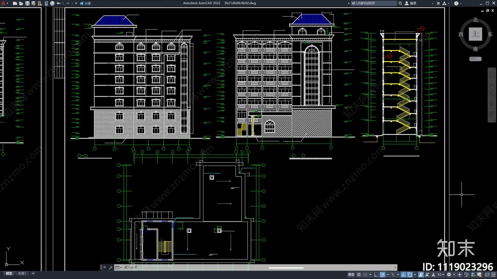Click the Open from Web & Mobile icon
Screen dimensions: 497x279
click(40, 3)
